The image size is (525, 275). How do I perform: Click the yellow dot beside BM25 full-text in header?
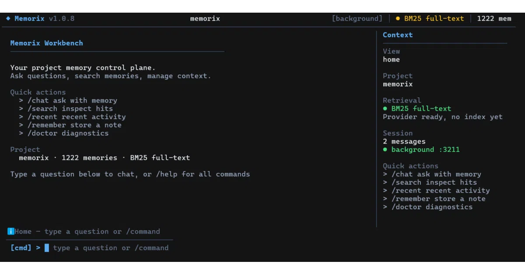pos(398,18)
